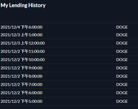138x109 pixels.
Task: Click DOGE in the 下午7:00:00 row
Action: click(122, 84)
